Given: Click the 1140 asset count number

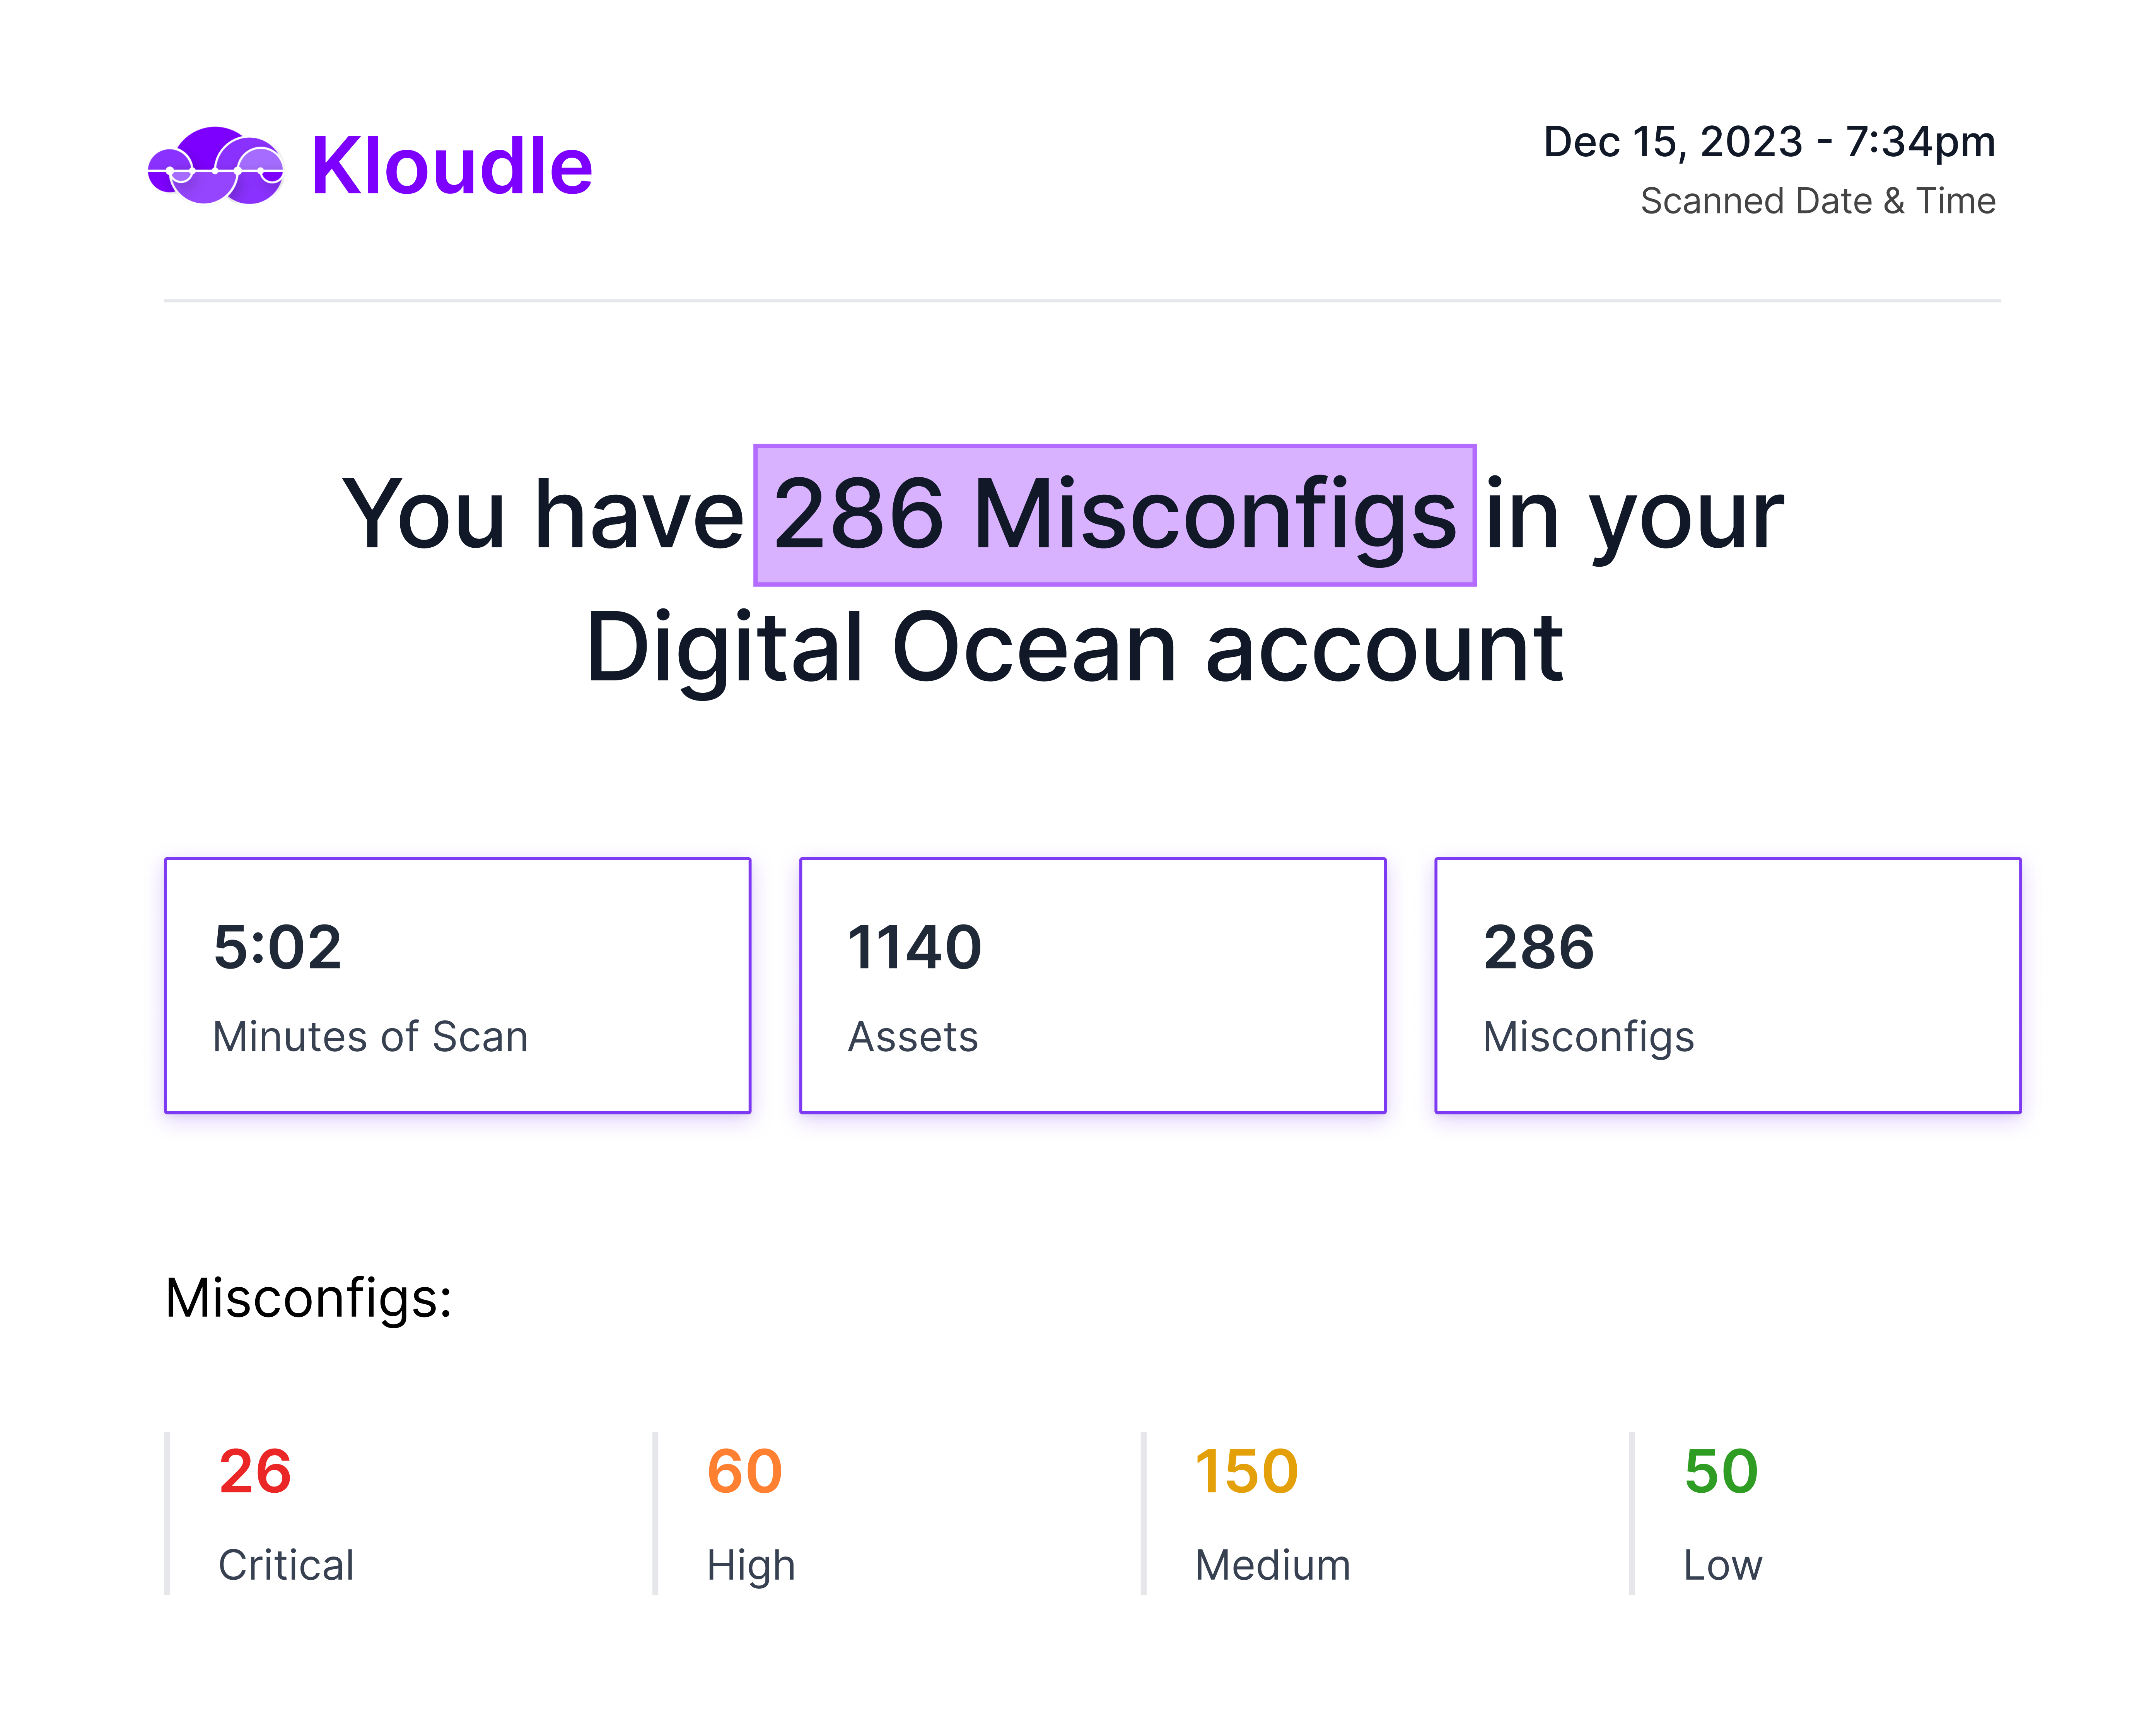Looking at the screenshot, I should coord(915,947).
